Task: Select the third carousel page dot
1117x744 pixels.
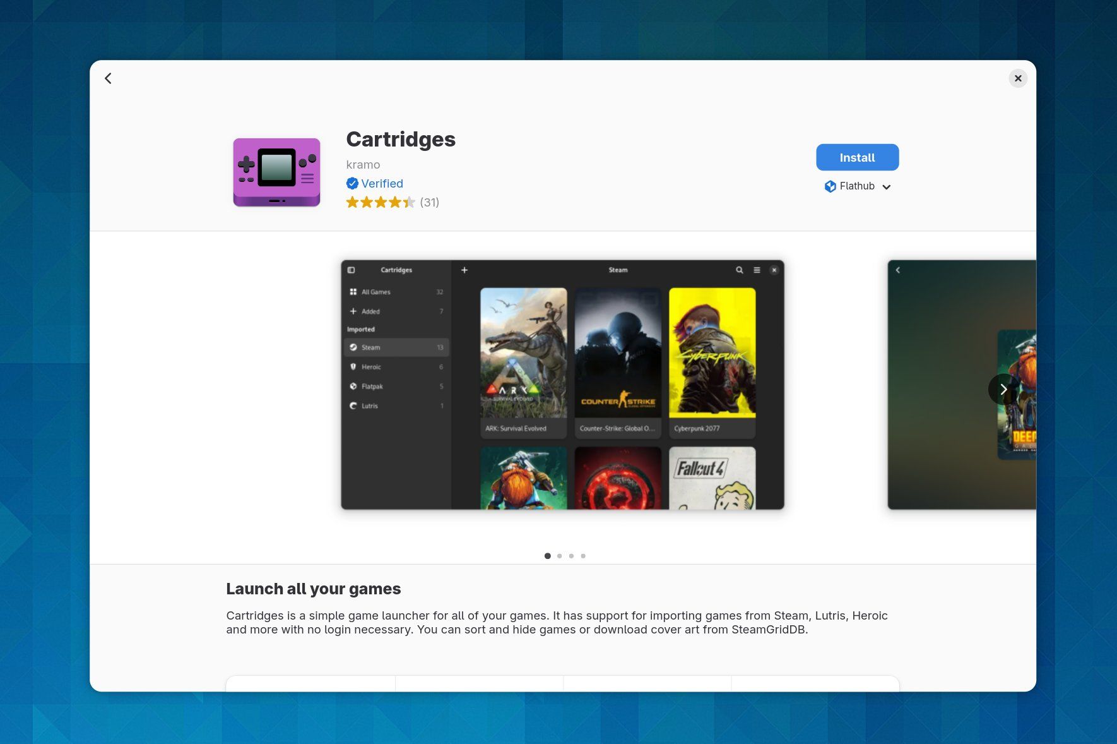Action: [x=571, y=556]
